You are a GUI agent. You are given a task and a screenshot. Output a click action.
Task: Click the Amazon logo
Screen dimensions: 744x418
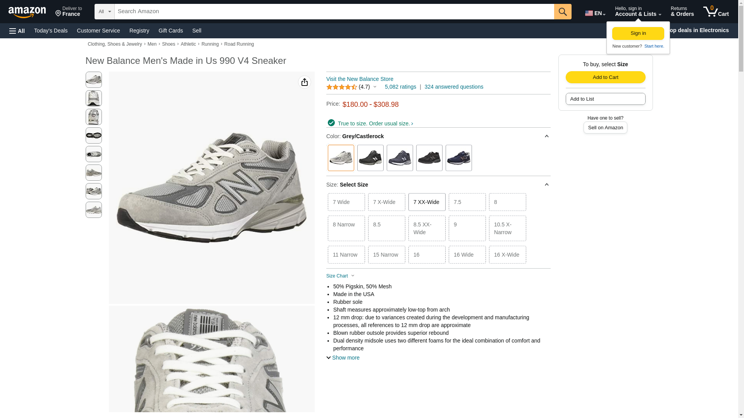27,12
